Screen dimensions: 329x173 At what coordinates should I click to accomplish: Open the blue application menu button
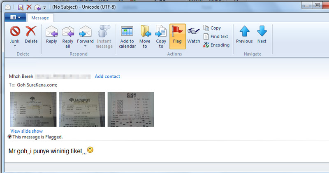point(15,17)
